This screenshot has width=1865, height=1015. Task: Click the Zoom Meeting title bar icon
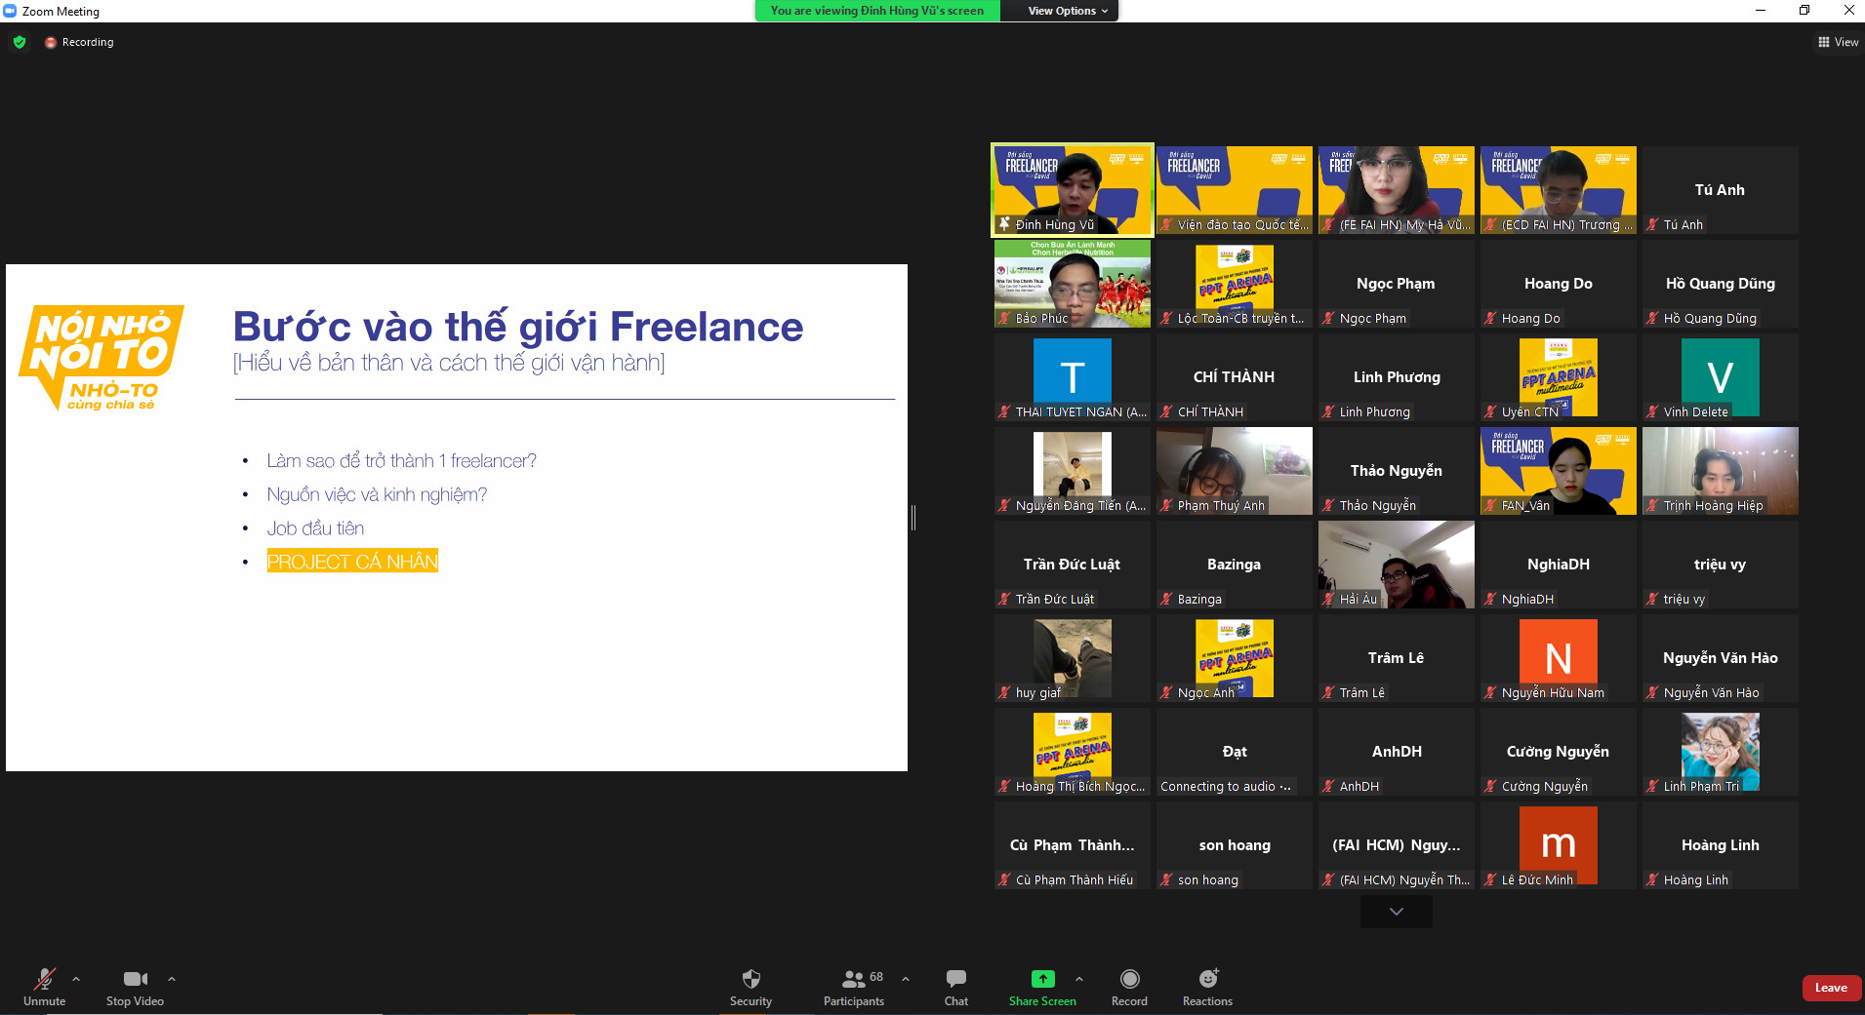[10, 11]
